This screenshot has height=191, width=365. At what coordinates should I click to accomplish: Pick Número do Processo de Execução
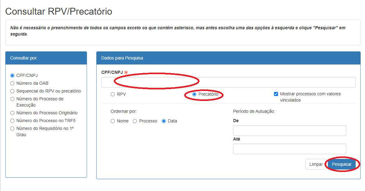point(12,99)
